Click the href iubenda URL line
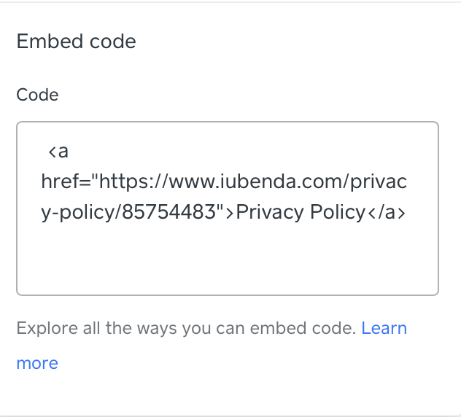Screen dimensions: 461x417 224,182
